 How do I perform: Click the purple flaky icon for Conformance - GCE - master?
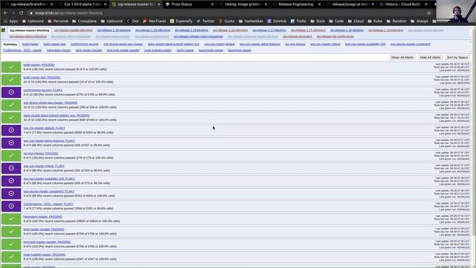coord(11,206)
